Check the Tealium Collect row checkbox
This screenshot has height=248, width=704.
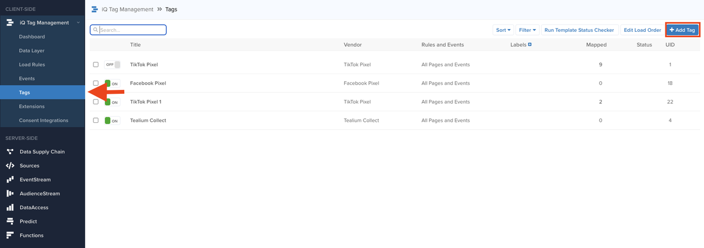(96, 120)
